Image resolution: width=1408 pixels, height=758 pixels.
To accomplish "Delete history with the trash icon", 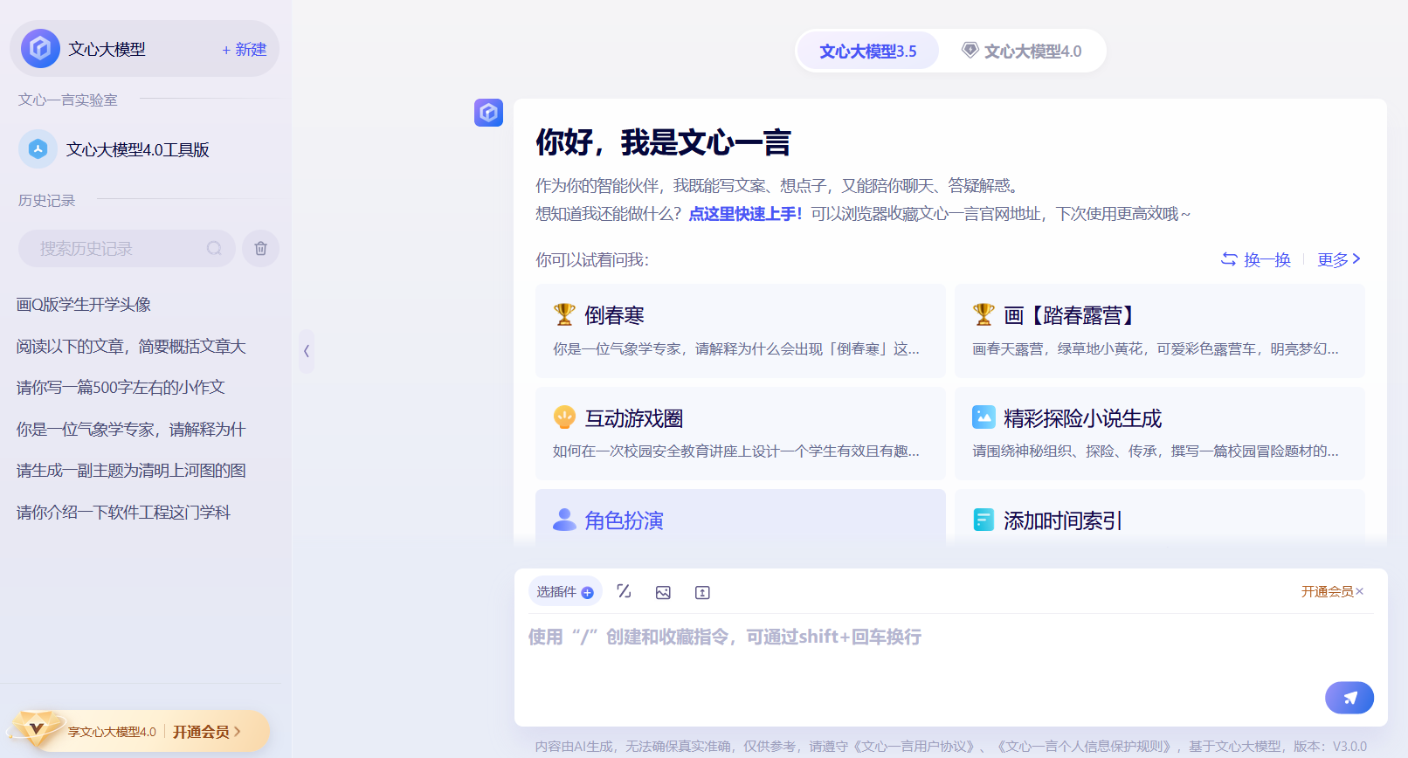I will pos(260,249).
